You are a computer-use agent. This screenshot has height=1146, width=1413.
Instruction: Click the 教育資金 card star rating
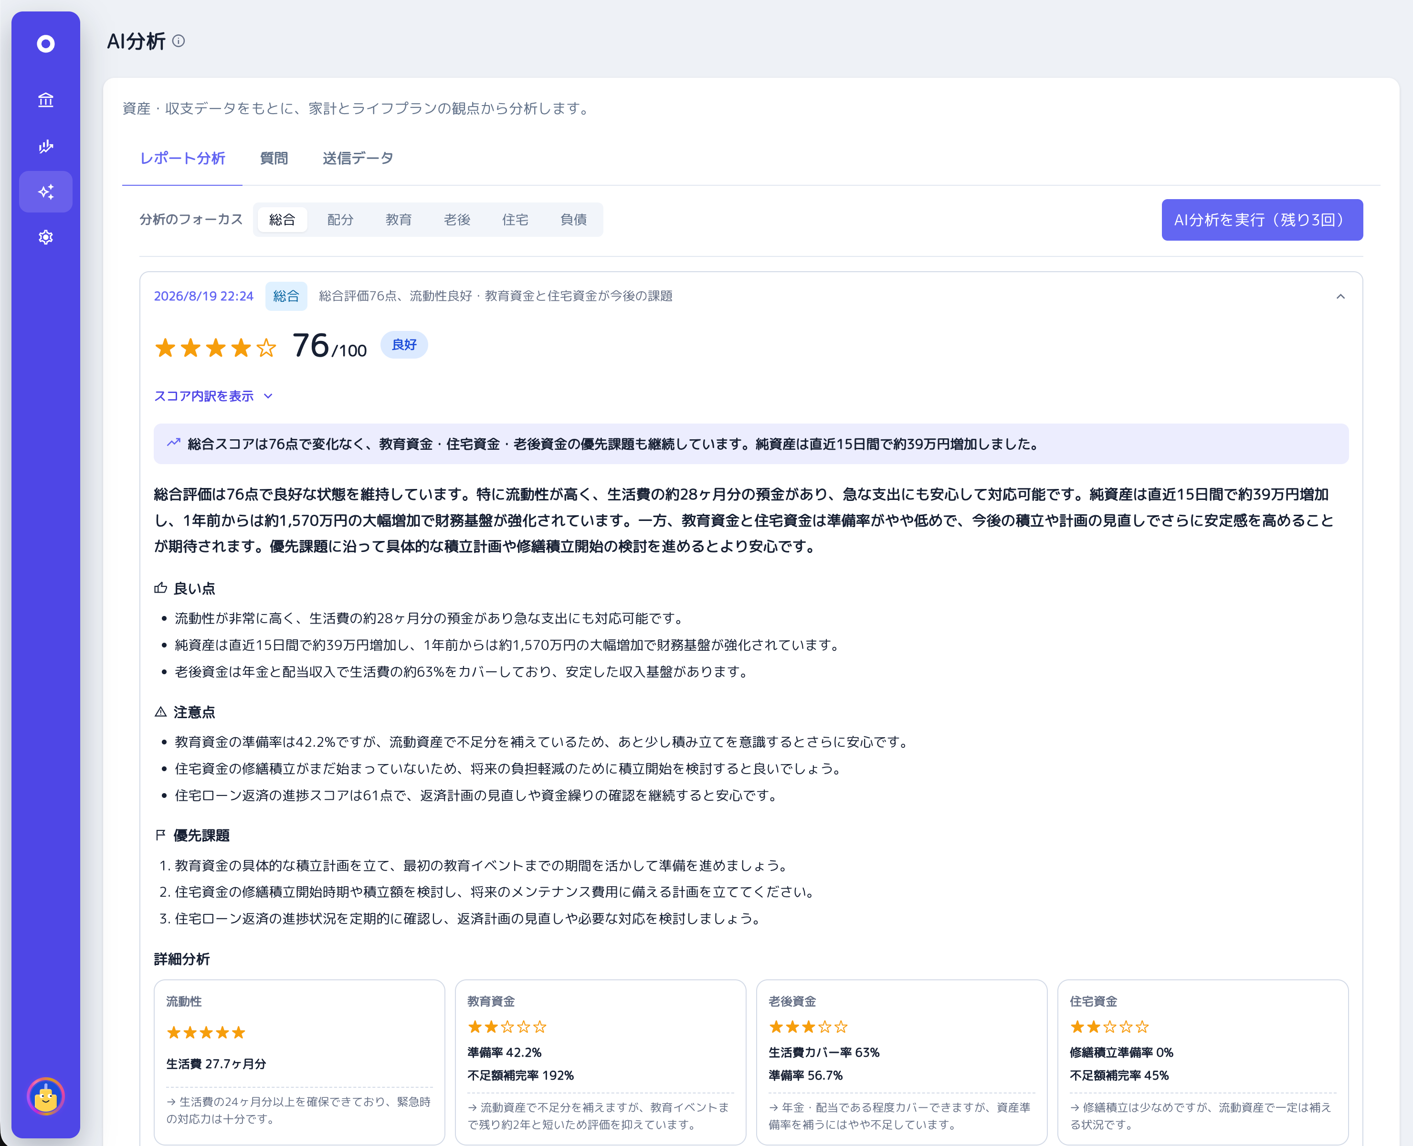point(507,1027)
